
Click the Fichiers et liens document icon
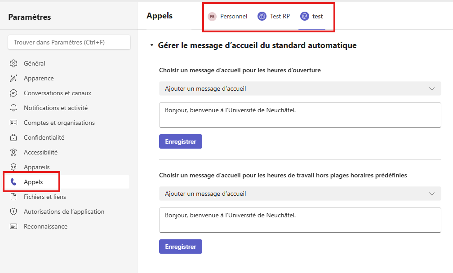[14, 197]
